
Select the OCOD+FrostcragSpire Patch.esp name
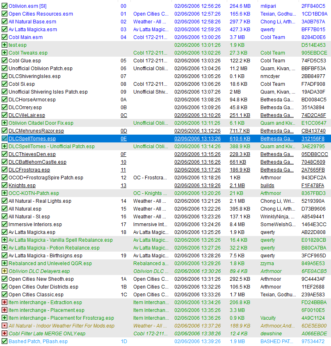click(46, 178)
